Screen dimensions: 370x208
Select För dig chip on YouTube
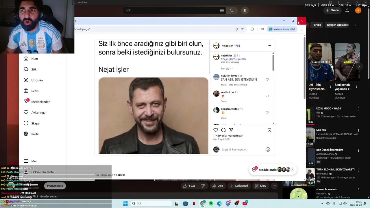coord(317,25)
